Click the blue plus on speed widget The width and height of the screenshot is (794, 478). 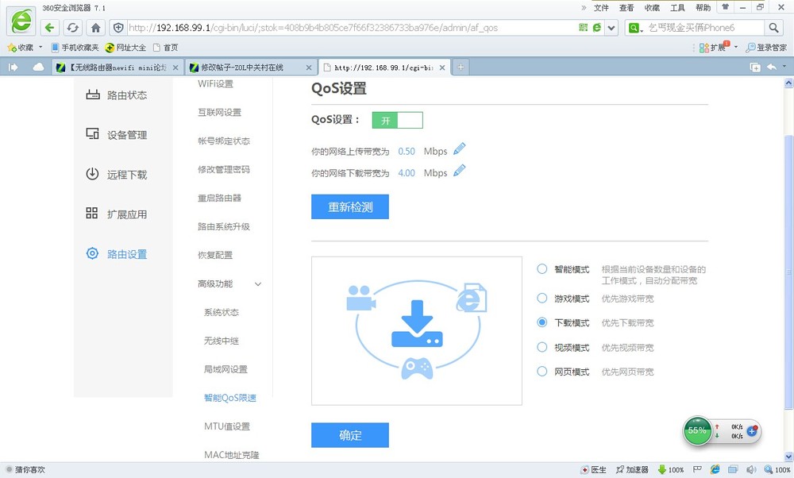click(752, 431)
